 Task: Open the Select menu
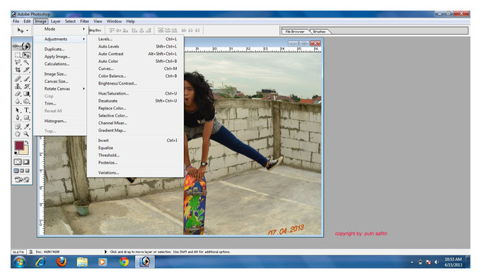pyautogui.click(x=70, y=21)
